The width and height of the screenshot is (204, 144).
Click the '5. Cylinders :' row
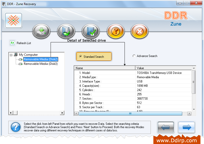[x=133, y=90]
